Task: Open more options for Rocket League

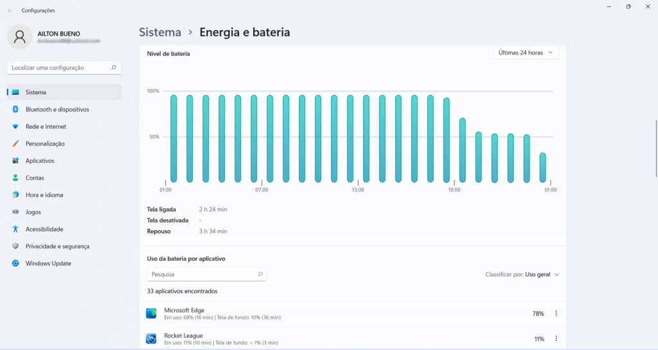Action: pos(556,338)
